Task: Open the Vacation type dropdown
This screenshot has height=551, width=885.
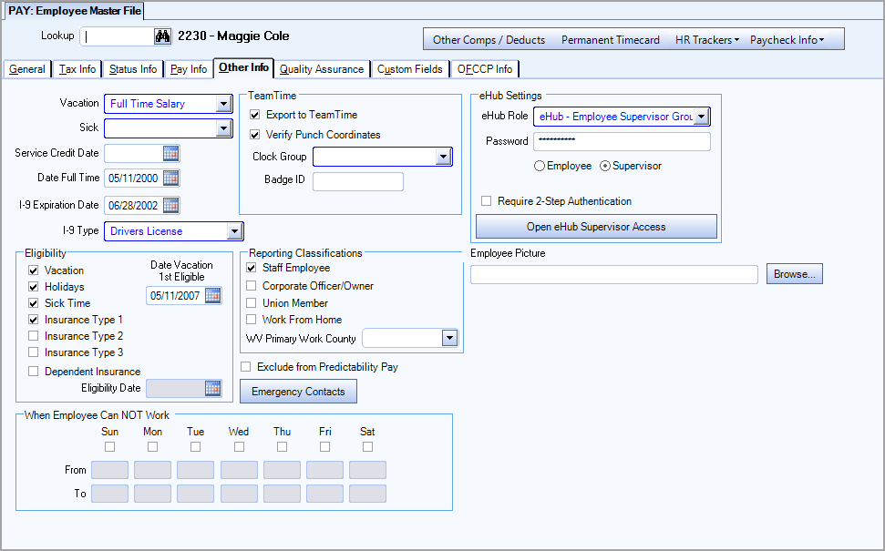Action: click(221, 103)
